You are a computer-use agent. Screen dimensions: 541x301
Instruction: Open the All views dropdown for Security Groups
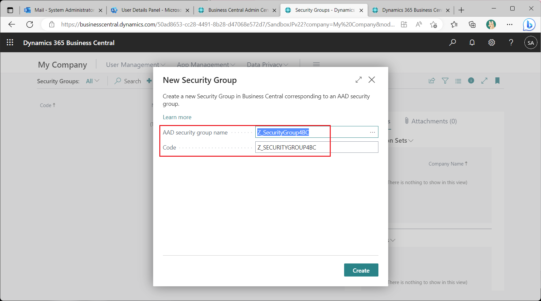click(x=92, y=81)
